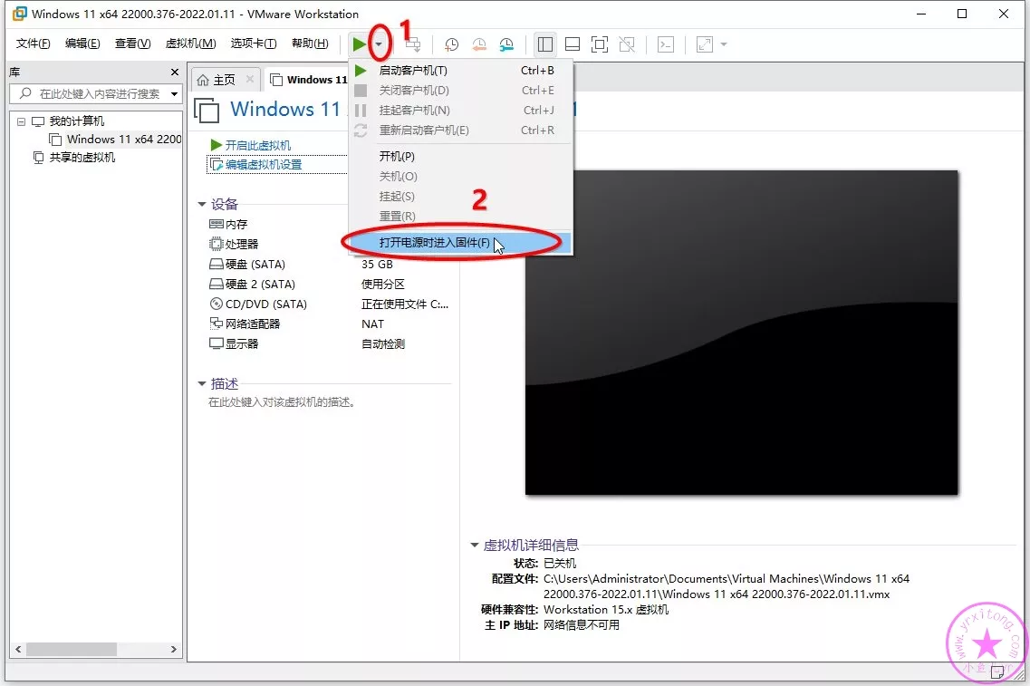
Task: Open the 虚拟机(M) menu
Action: tap(190, 43)
